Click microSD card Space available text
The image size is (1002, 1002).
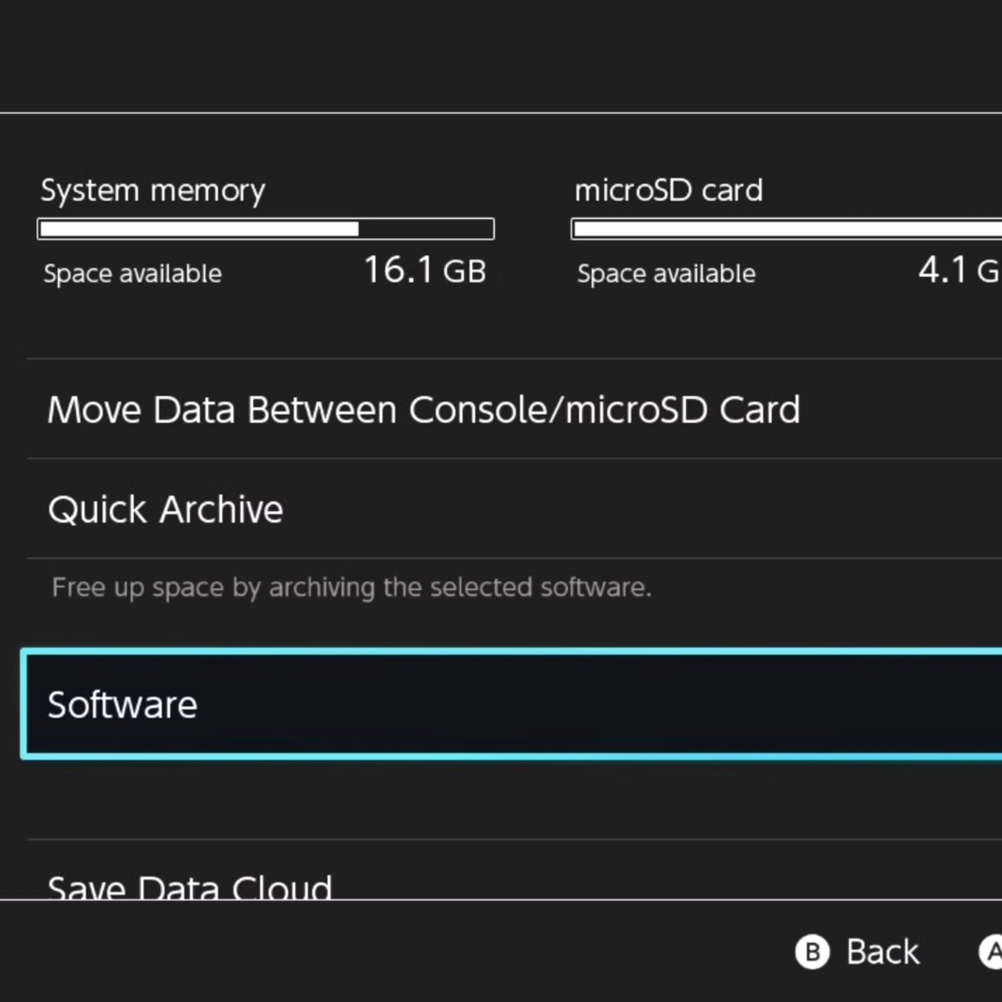pos(666,273)
